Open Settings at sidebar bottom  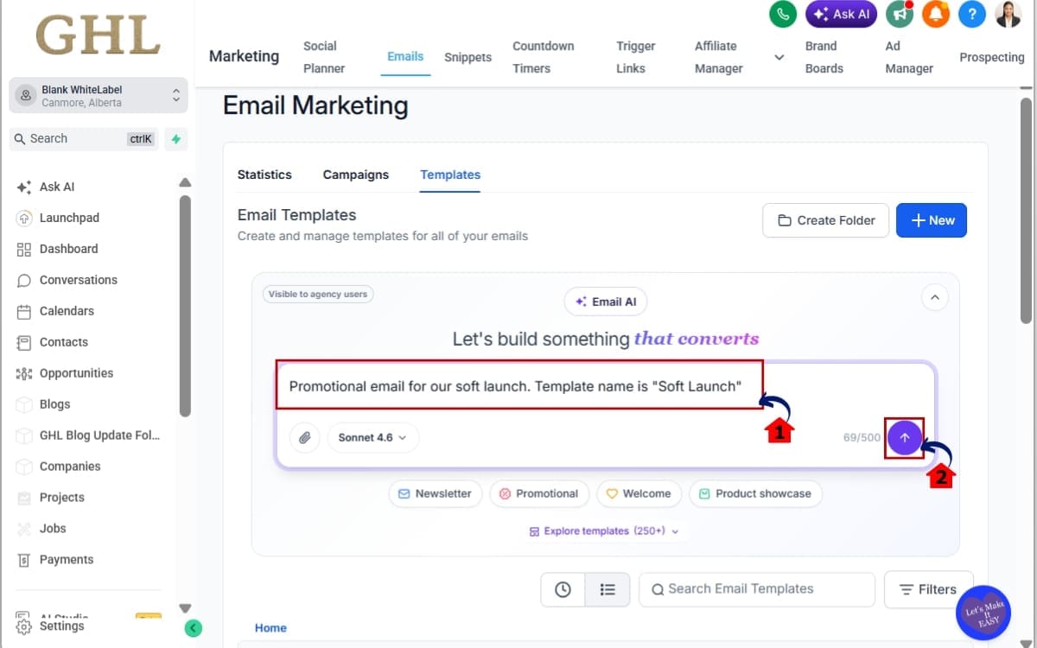pyautogui.click(x=61, y=626)
